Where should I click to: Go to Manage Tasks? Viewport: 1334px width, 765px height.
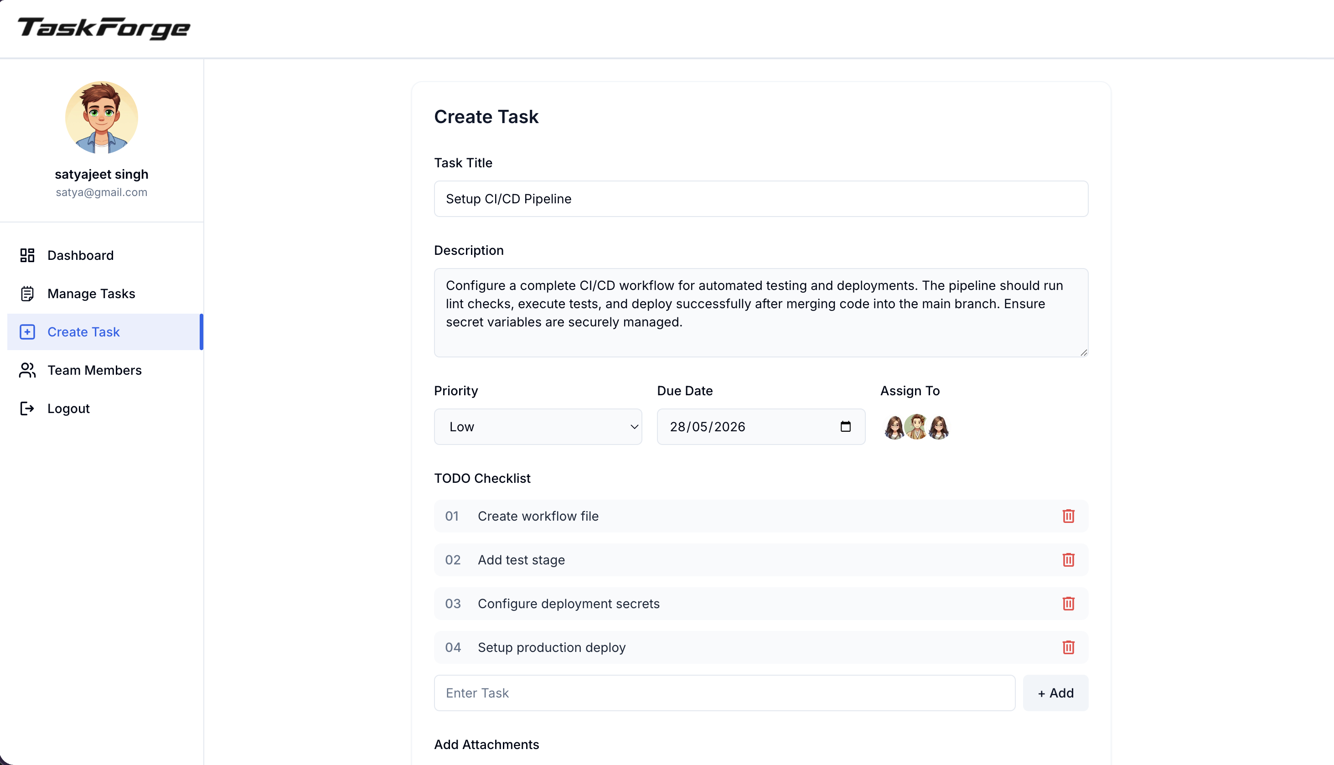(x=105, y=294)
